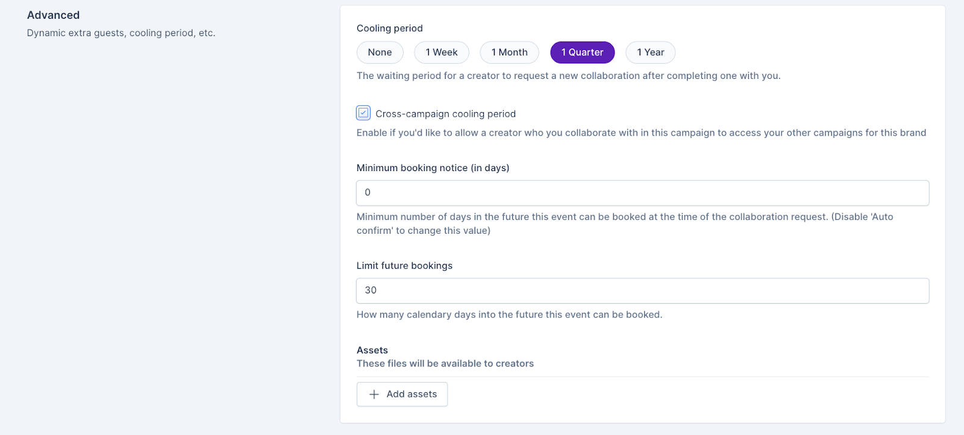This screenshot has width=964, height=435.
Task: Click the Minimum booking notice (in days) label
Action: pos(433,168)
